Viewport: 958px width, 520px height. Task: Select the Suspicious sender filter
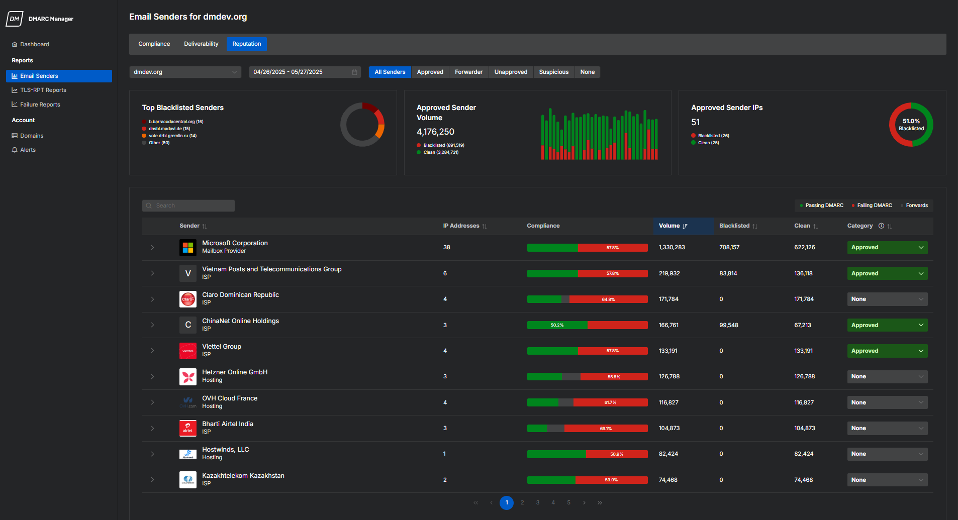[553, 72]
